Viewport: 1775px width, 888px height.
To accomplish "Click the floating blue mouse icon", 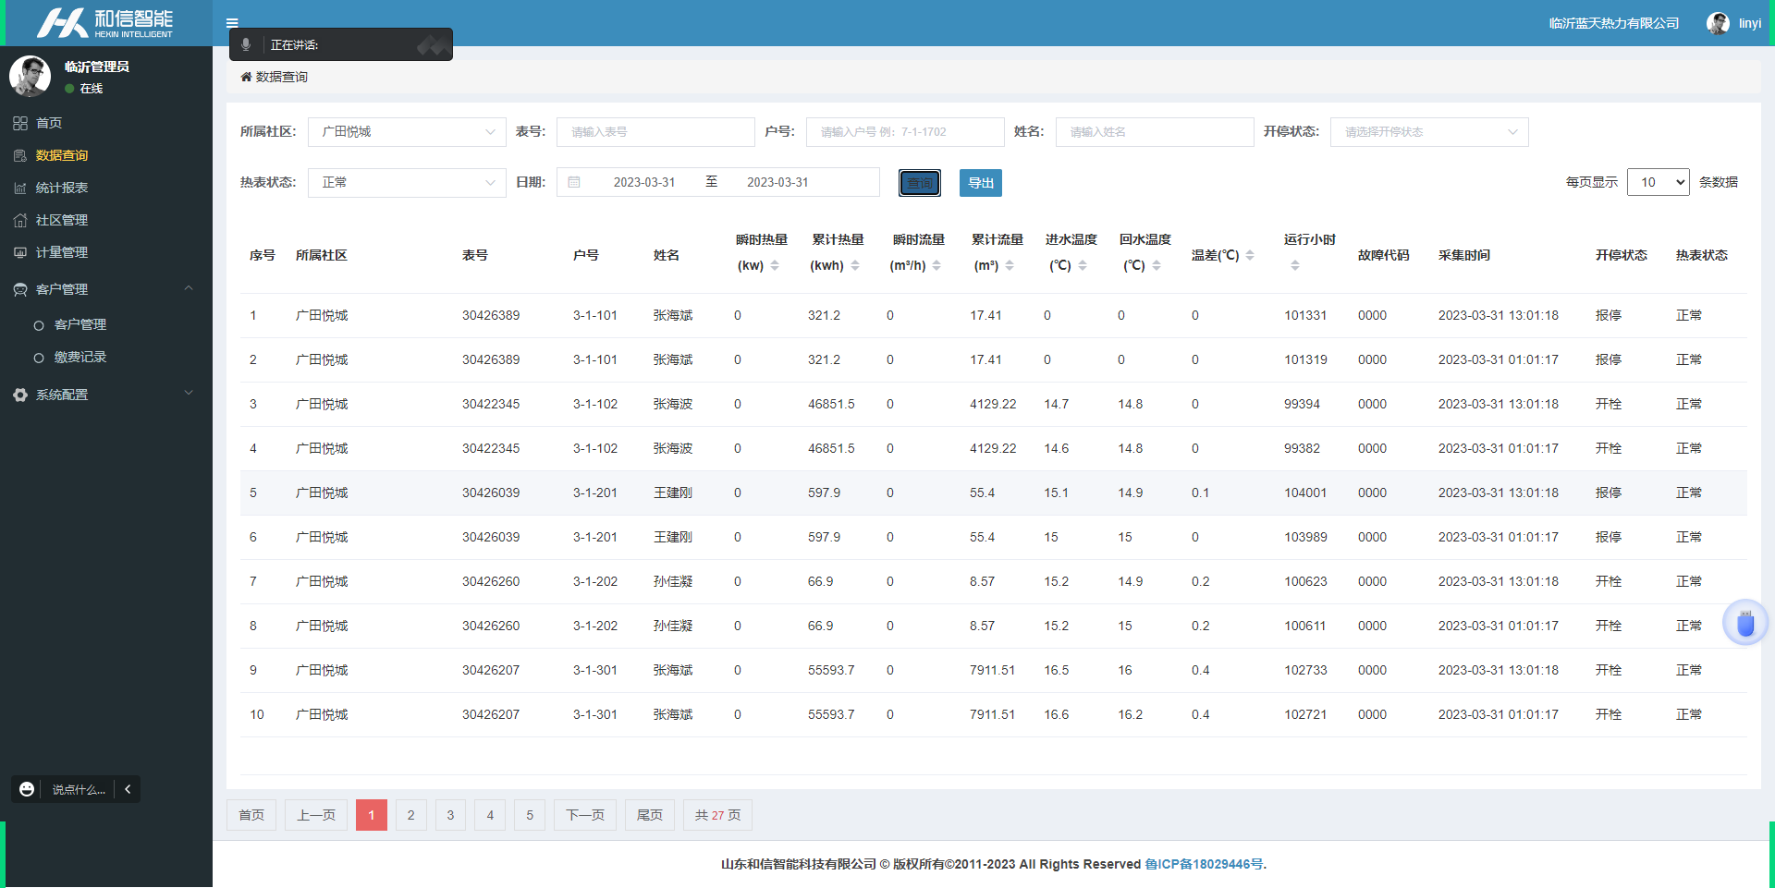I will 1745,623.
